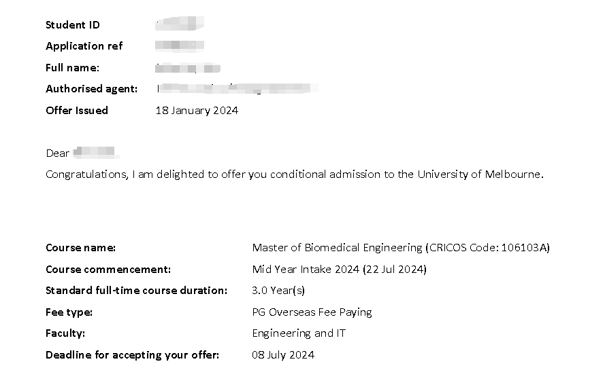Click the "Deadline for accepting your offer:" label
The height and width of the screenshot is (385, 605).
pos(132,355)
